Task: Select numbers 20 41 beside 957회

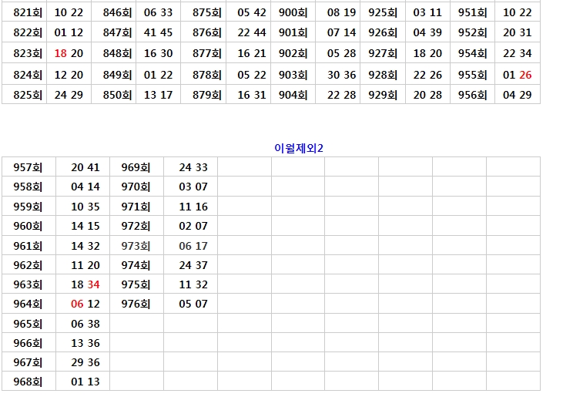Action: pos(85,167)
